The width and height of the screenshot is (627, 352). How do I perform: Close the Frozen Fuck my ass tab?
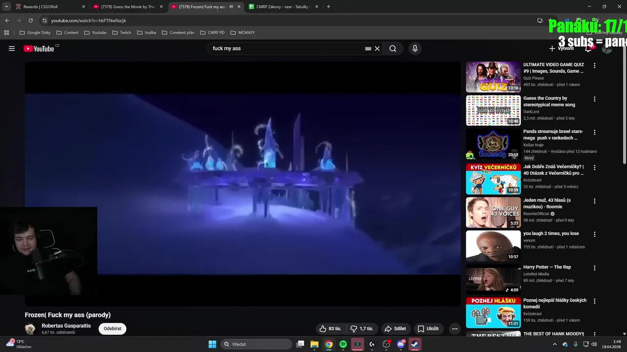coord(239,7)
